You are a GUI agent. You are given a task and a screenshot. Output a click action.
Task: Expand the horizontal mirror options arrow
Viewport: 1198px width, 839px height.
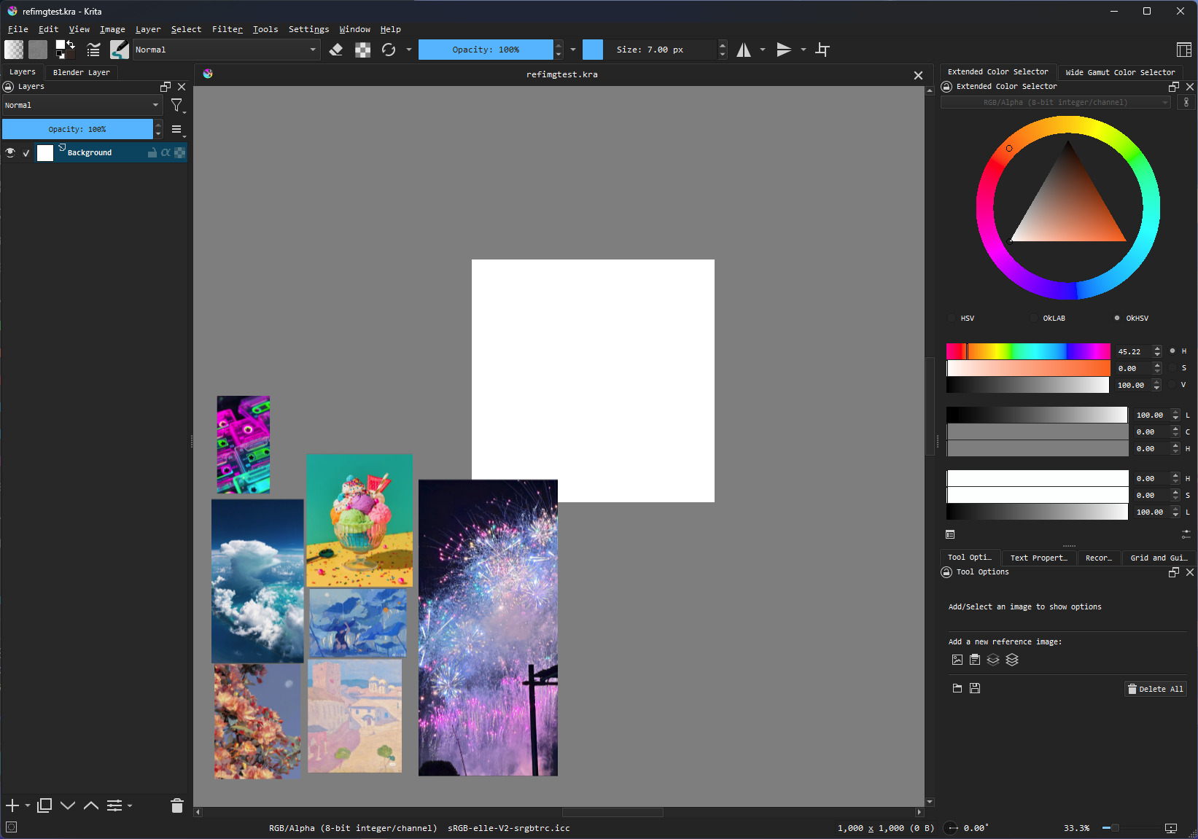pos(763,50)
